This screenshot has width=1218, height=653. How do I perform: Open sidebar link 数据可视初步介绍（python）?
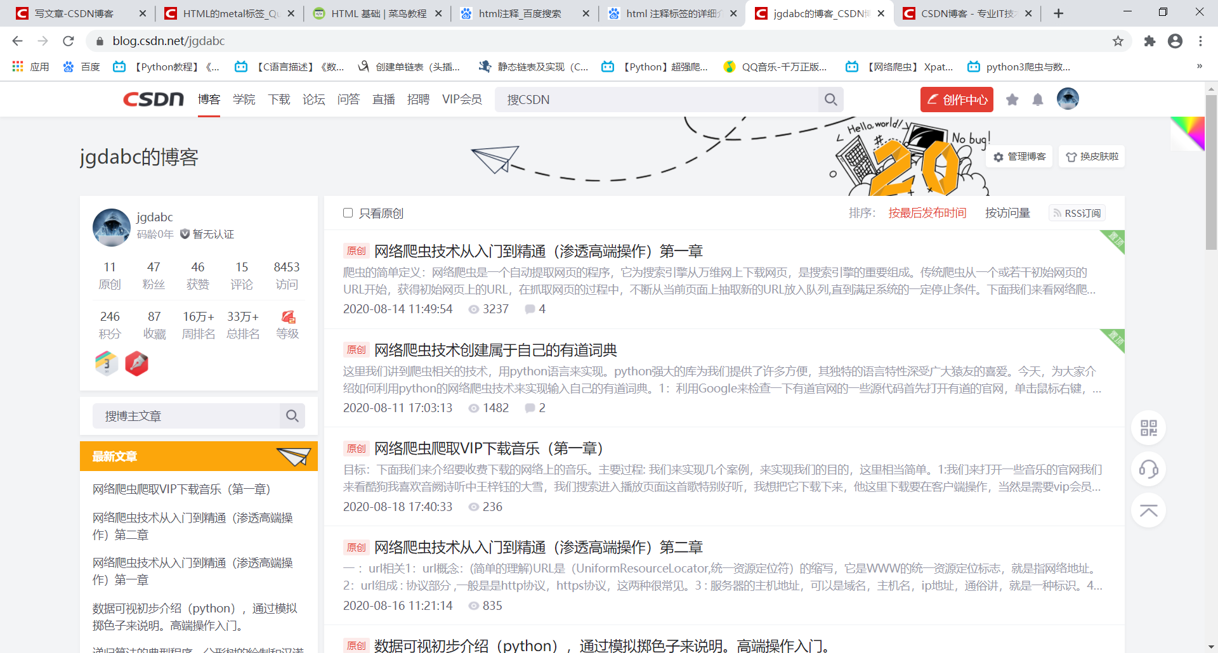pyautogui.click(x=195, y=617)
